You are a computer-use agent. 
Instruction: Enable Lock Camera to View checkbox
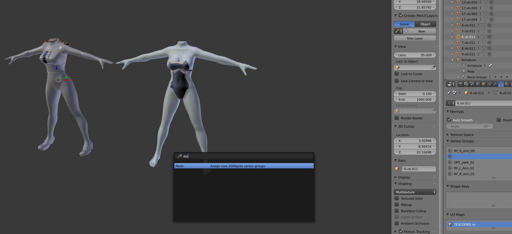pos(397,81)
